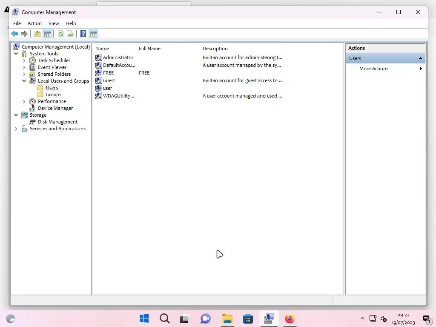The height and width of the screenshot is (327, 436).
Task: Show hidden icons in system tray
Action: (362, 318)
